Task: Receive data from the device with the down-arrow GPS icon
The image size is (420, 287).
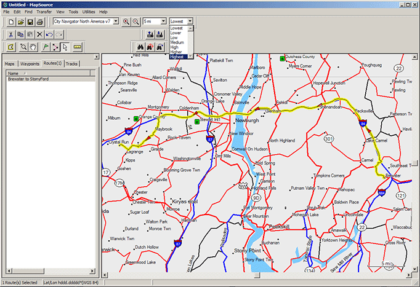Action: (160, 34)
